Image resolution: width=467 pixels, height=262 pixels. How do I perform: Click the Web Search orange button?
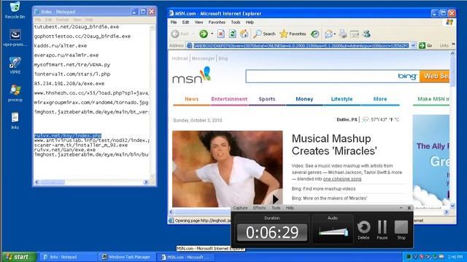point(435,76)
